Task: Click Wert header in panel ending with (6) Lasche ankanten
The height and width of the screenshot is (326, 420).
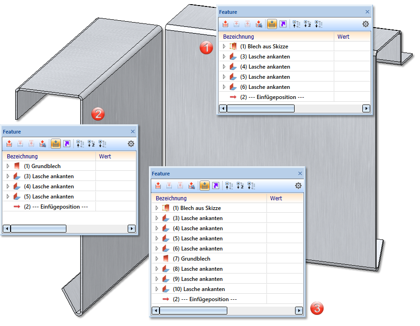Action: pyautogui.click(x=352, y=37)
